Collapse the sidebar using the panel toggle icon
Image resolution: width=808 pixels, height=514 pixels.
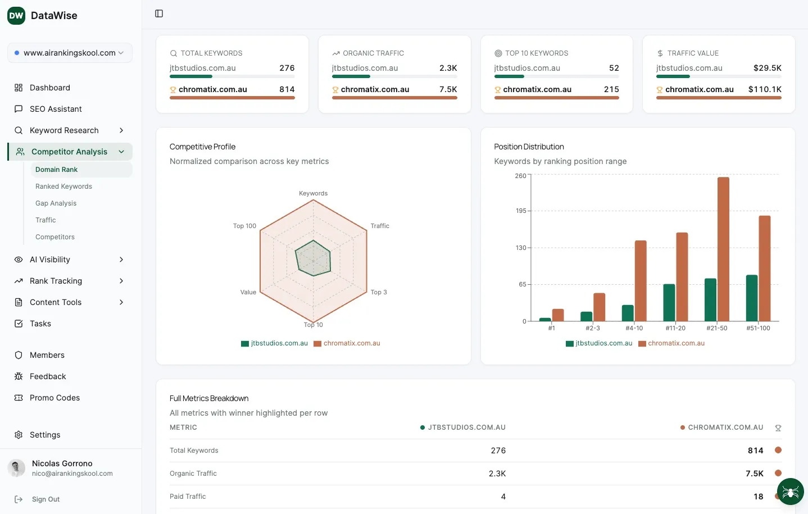tap(158, 13)
